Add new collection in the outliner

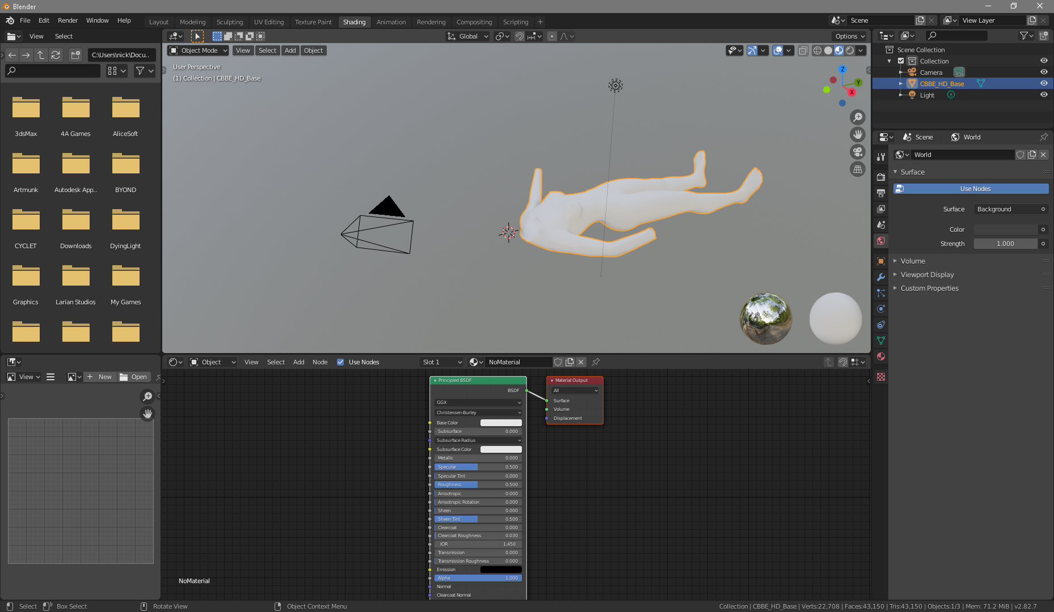1044,36
